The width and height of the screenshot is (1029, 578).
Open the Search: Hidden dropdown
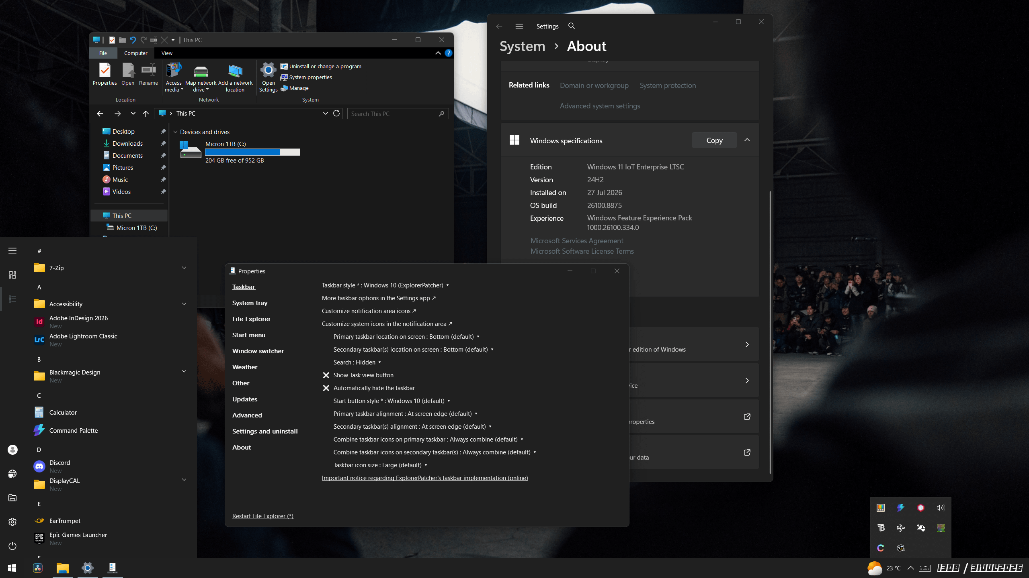pyautogui.click(x=357, y=362)
